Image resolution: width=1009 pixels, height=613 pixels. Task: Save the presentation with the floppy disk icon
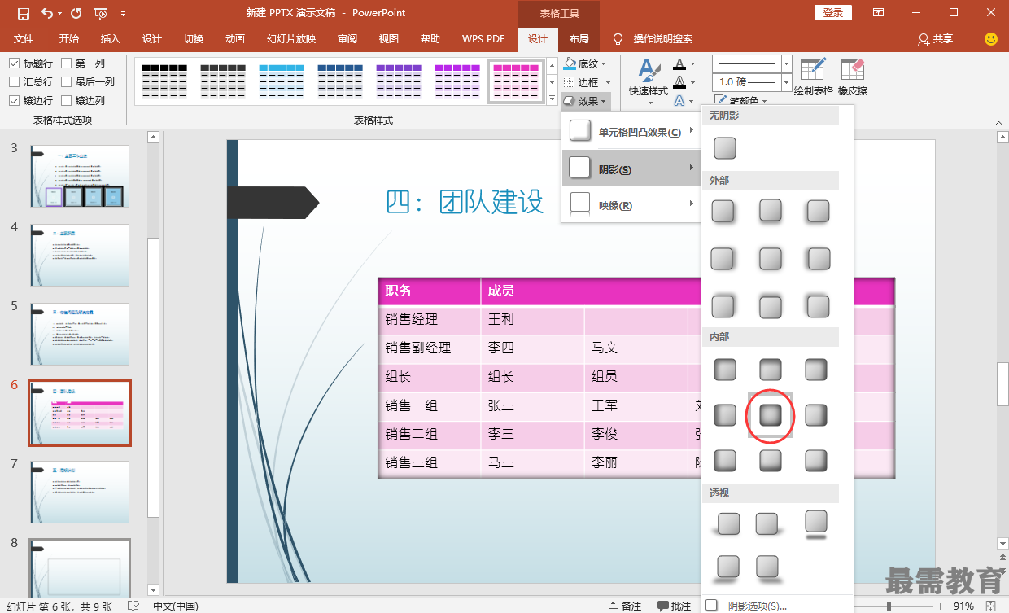tap(23, 13)
